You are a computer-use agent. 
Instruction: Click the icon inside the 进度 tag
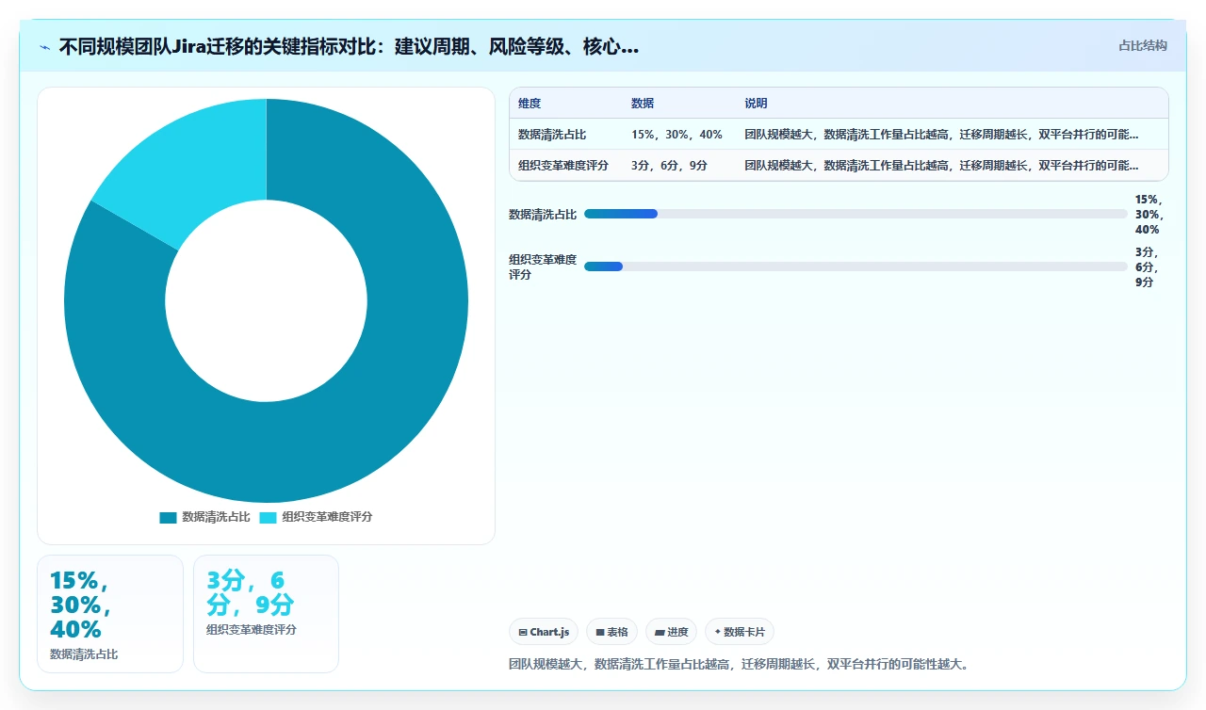660,633
